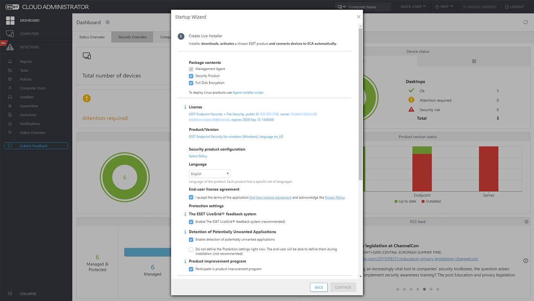Open the Quick Links dropdown menu
The height and width of the screenshot is (301, 534).
[413, 7]
